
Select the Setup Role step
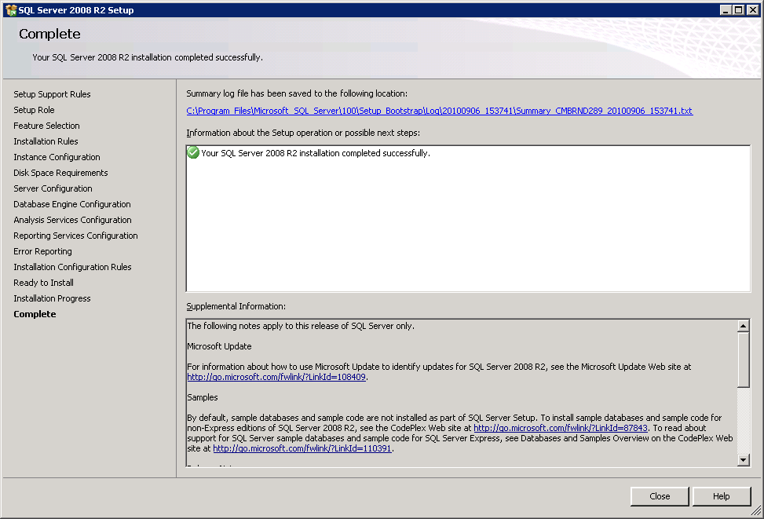click(34, 110)
